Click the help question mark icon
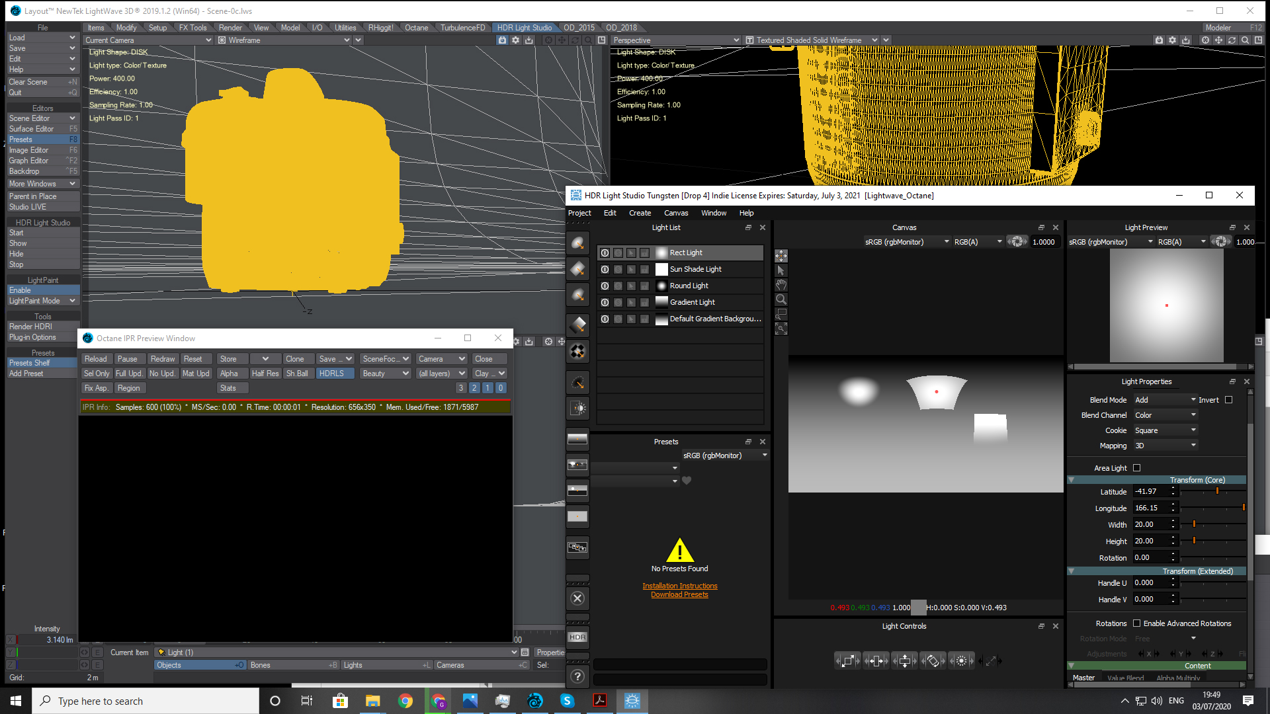This screenshot has width=1270, height=714. [x=577, y=676]
